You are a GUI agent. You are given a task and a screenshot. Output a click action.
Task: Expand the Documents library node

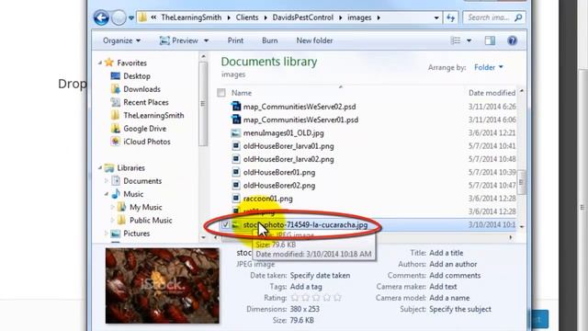click(x=107, y=181)
